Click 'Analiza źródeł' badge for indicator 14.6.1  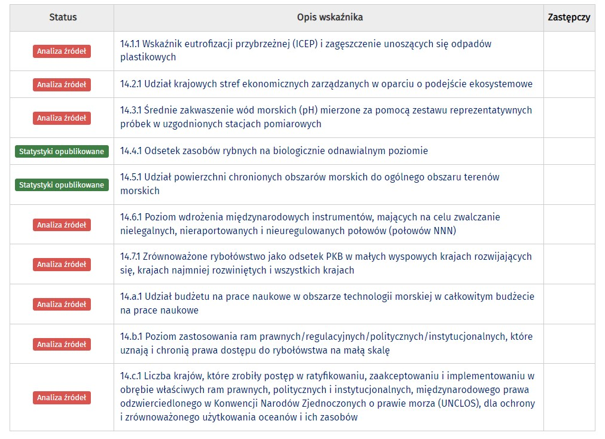coord(62,225)
